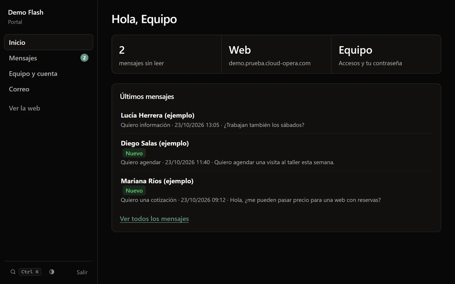Open the Inicio menu item
The height and width of the screenshot is (284, 455).
49,42
